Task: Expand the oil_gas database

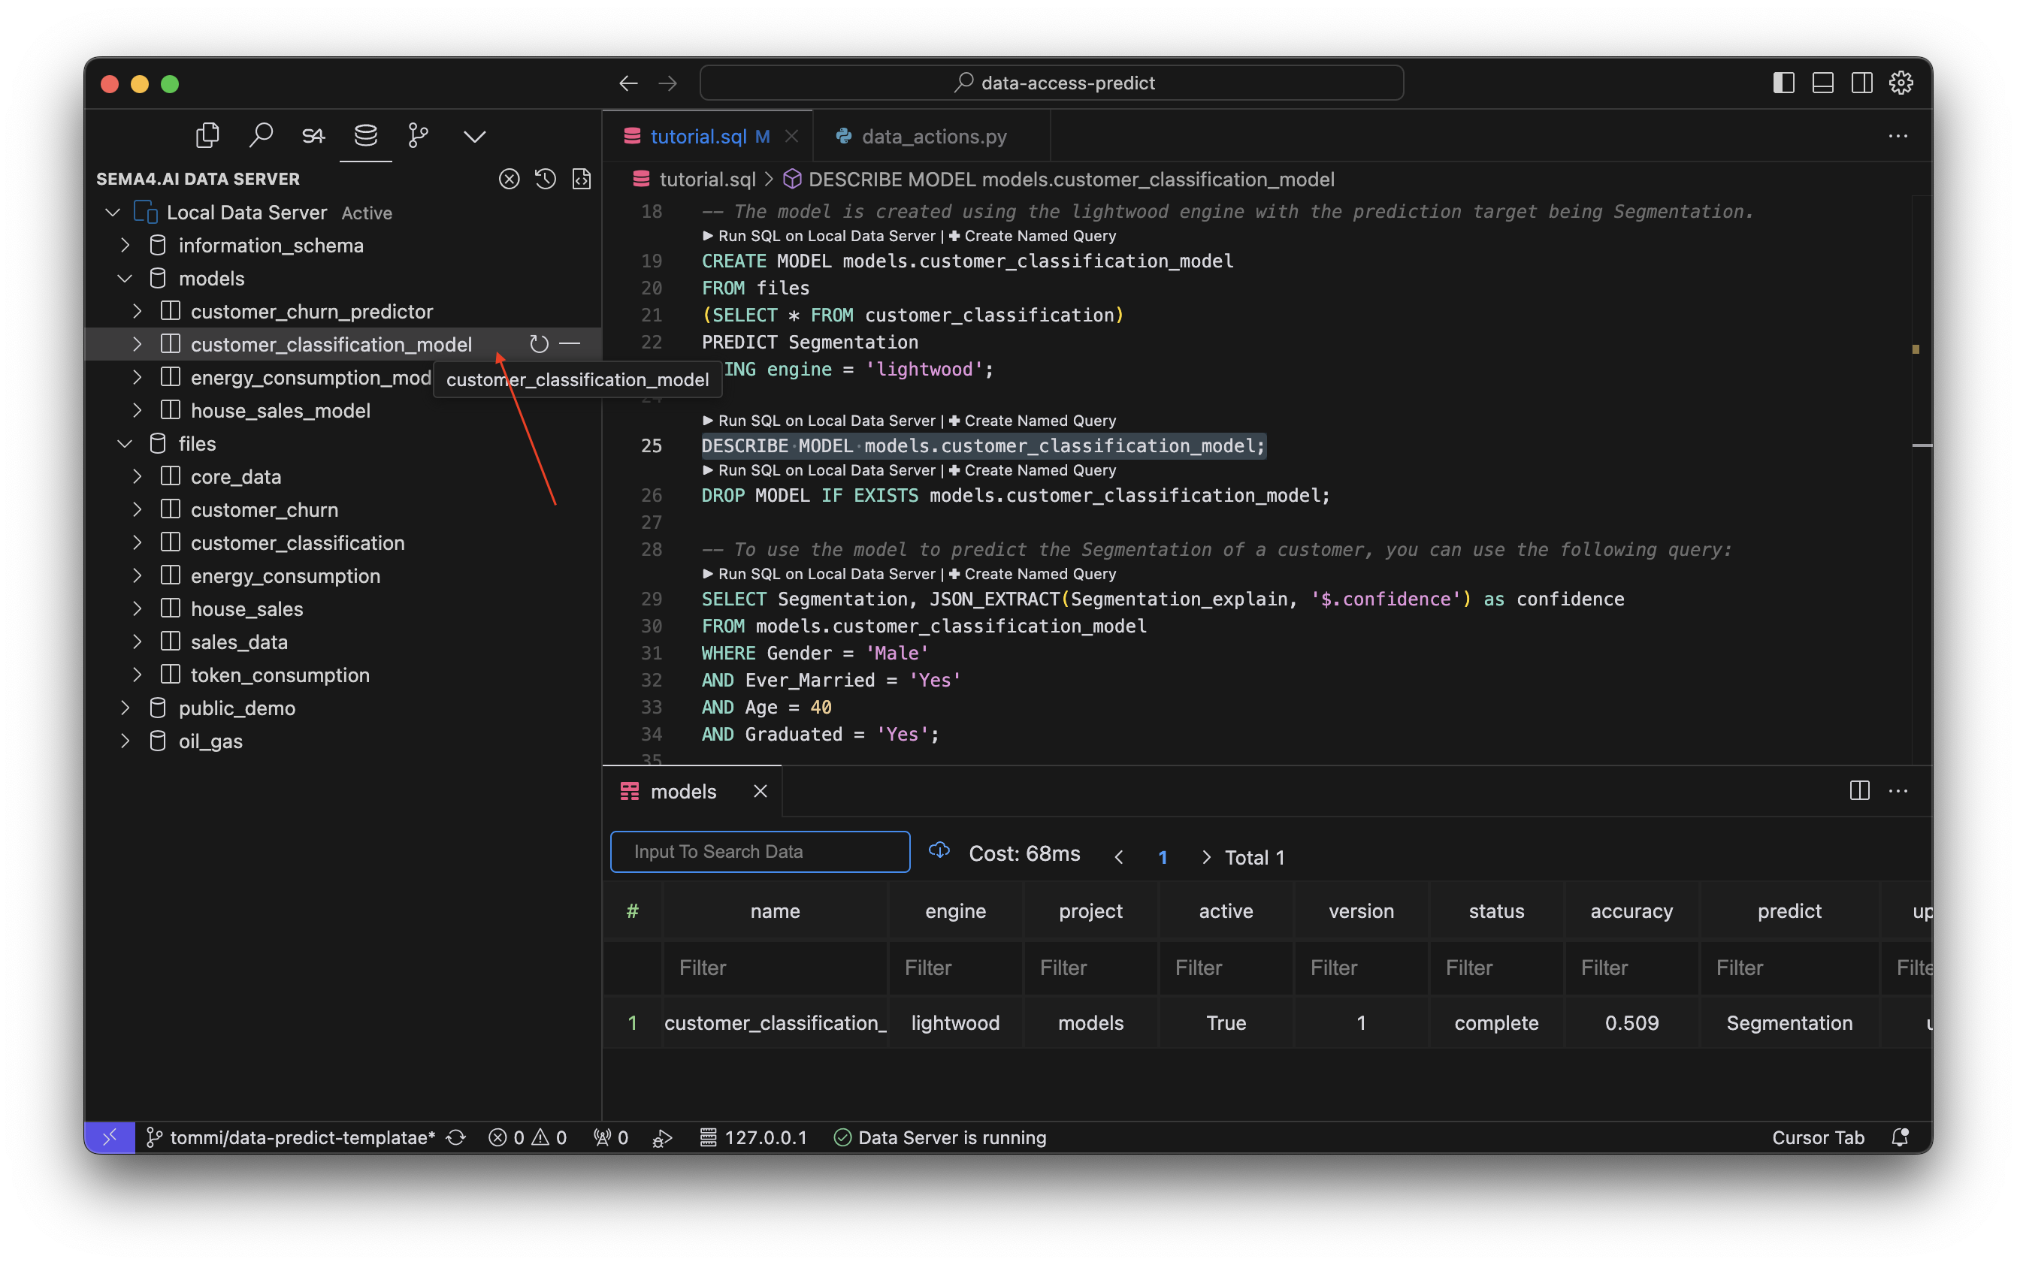Action: [x=125, y=741]
